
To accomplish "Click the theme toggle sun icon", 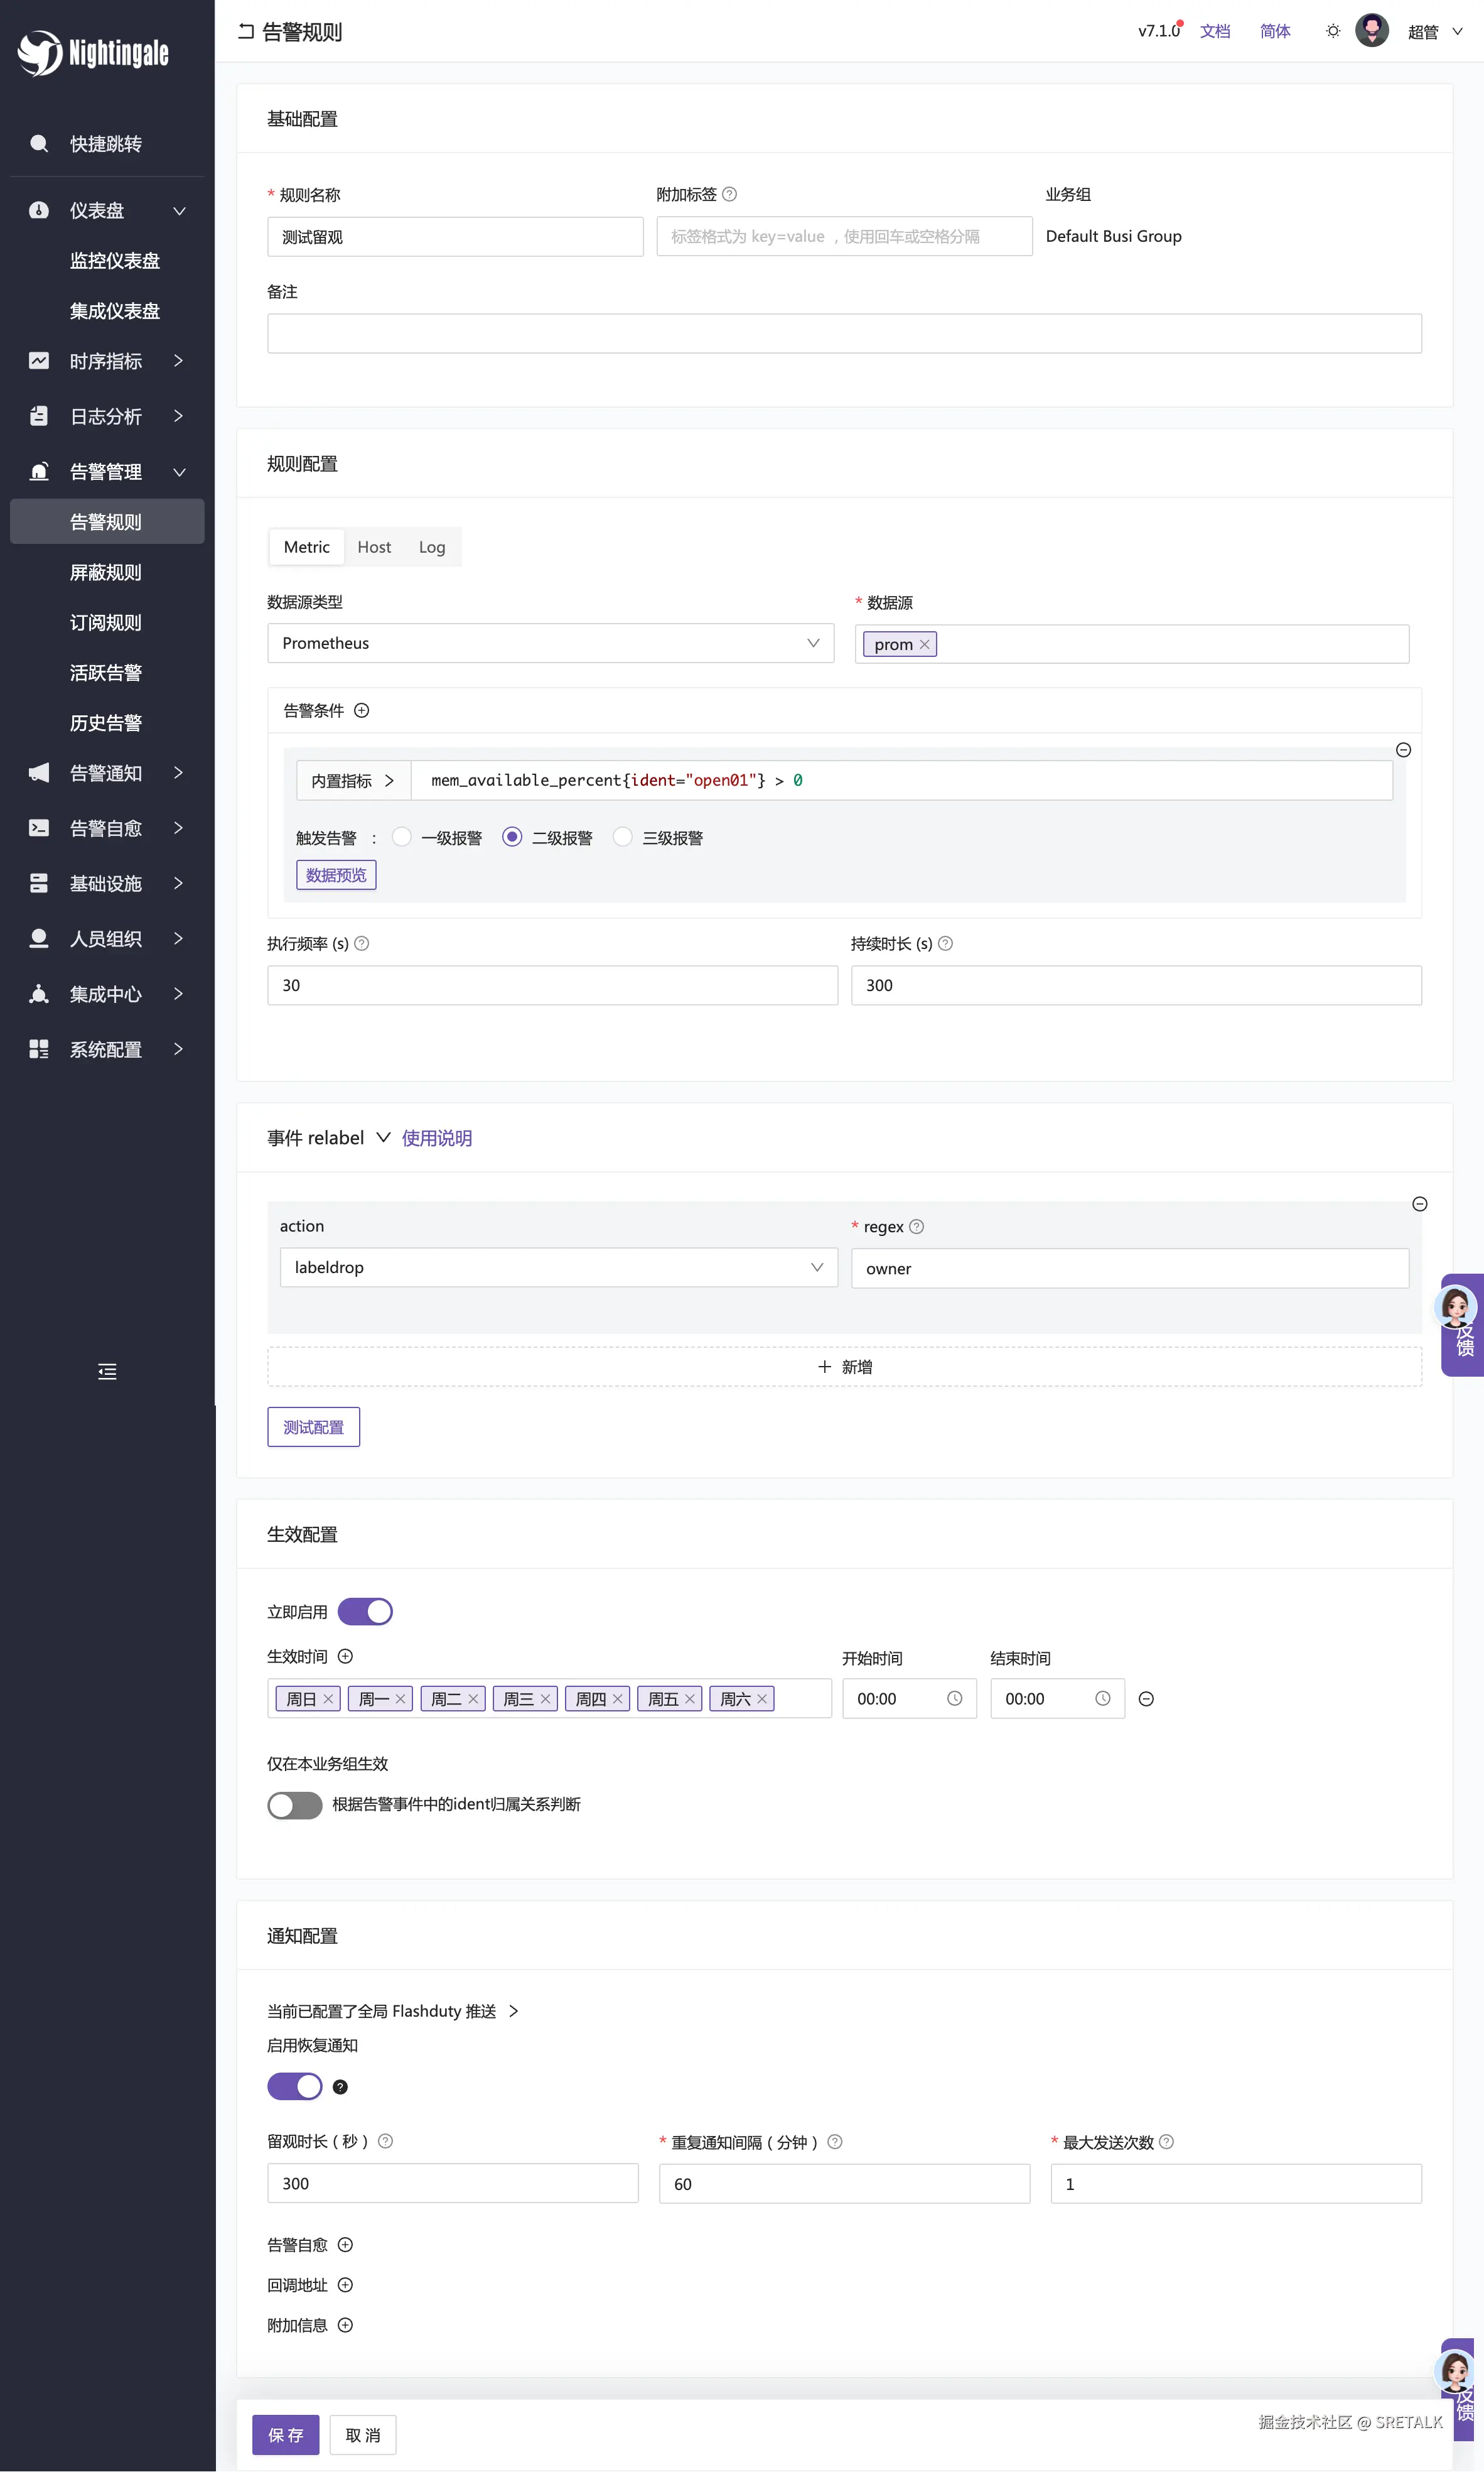I will [x=1332, y=31].
